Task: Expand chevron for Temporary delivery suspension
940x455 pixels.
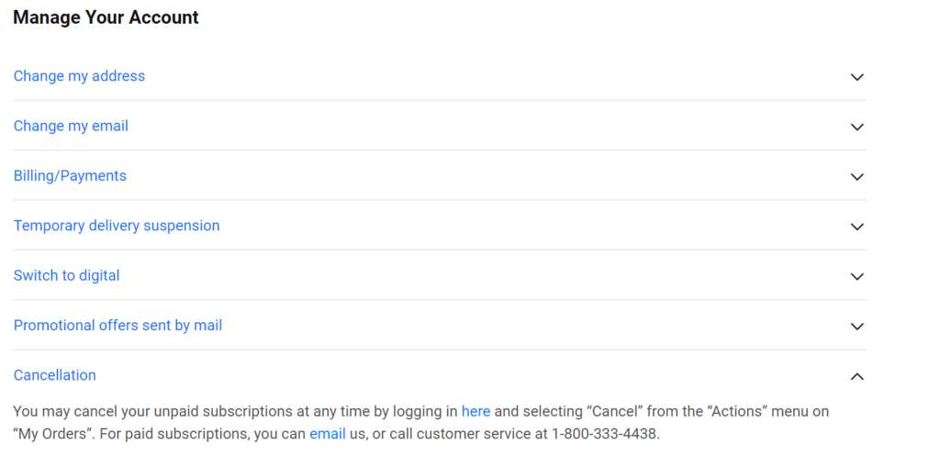Action: click(x=856, y=227)
